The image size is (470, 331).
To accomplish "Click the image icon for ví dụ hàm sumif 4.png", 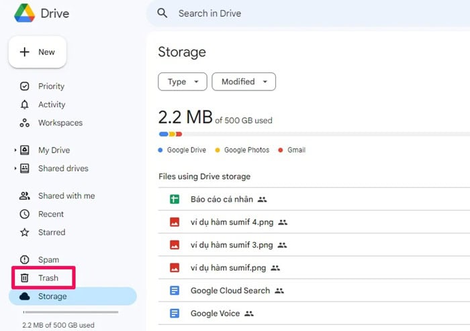I will (175, 222).
